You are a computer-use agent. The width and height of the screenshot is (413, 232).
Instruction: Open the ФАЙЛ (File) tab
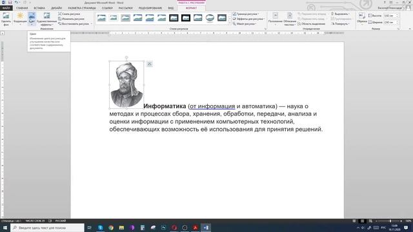6,8
